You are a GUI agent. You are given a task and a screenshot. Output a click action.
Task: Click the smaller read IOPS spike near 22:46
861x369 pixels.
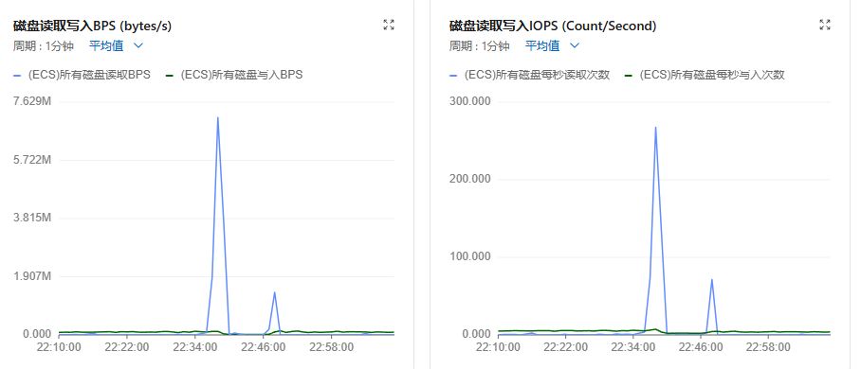(711, 280)
